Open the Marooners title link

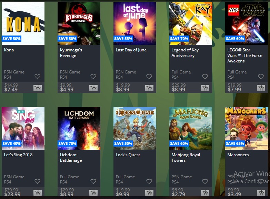point(238,155)
